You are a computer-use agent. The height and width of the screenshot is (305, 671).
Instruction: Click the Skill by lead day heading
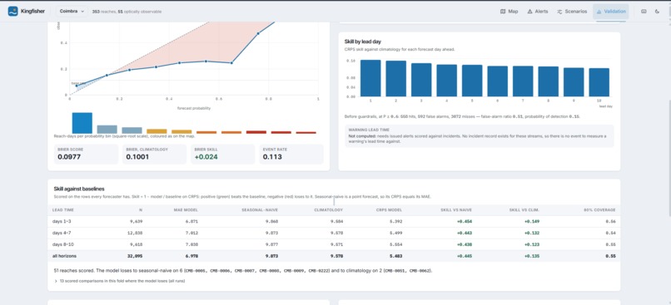point(363,42)
